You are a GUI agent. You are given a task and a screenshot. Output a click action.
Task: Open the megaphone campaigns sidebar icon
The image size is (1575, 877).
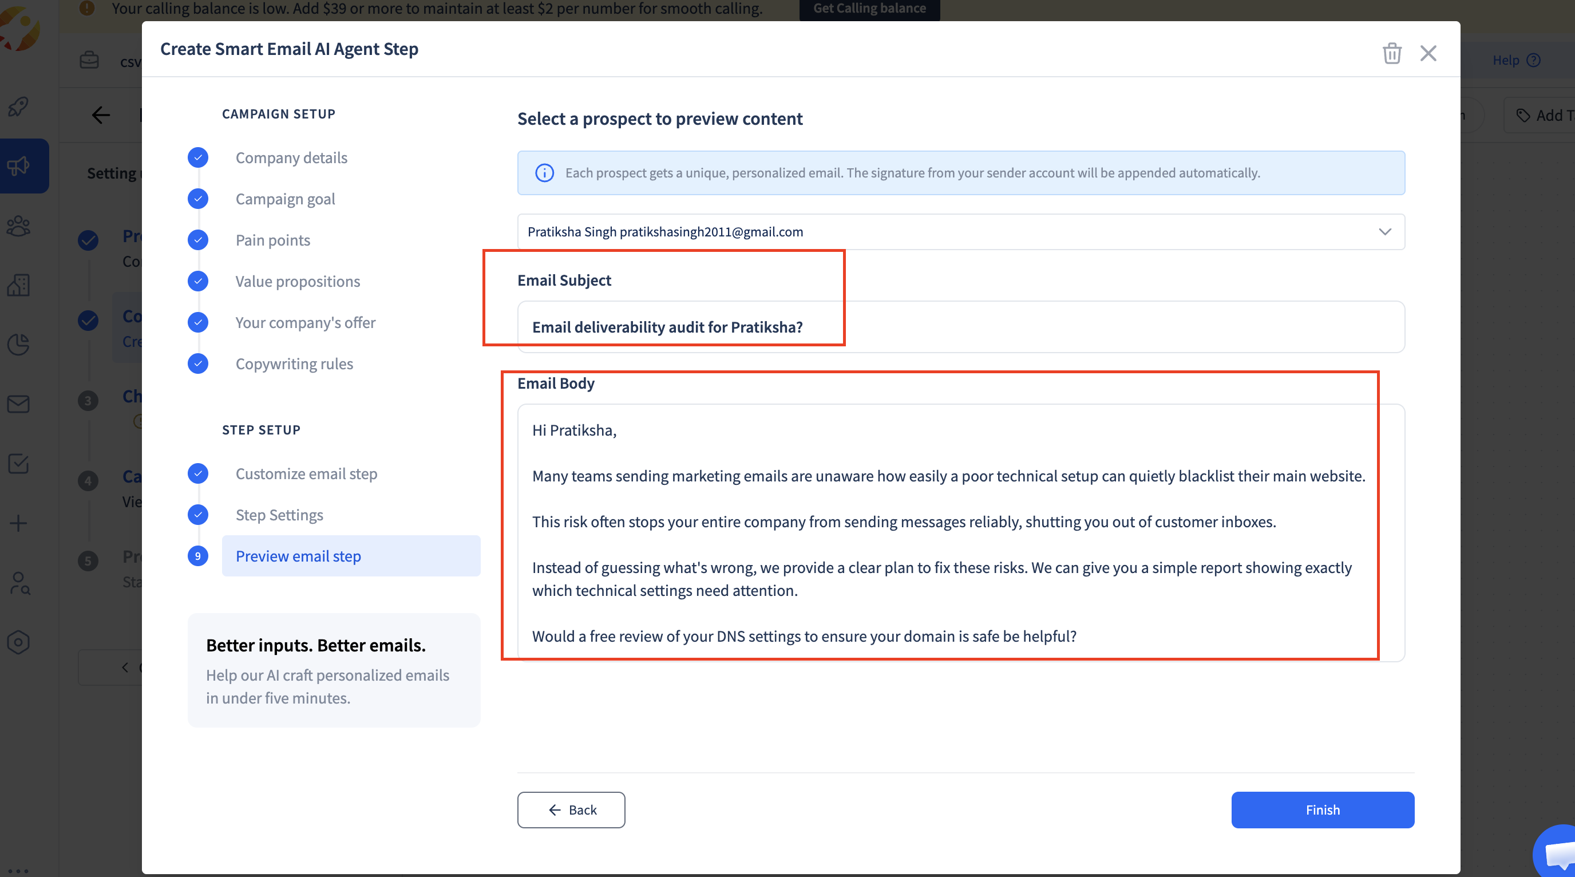18,165
